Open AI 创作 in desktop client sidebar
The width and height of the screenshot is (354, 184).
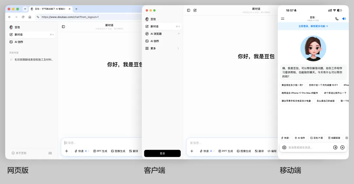[162, 41]
